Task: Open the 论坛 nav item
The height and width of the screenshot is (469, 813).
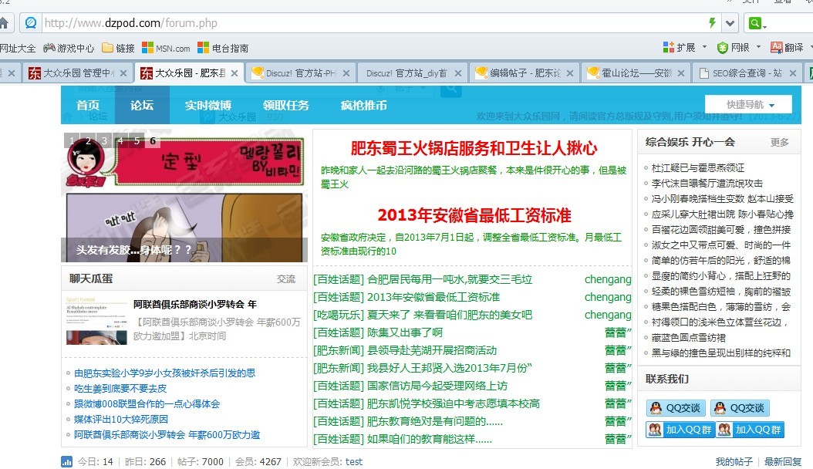Action: point(142,105)
